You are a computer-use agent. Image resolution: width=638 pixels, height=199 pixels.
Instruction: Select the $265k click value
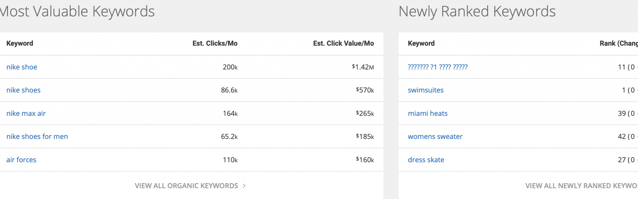click(x=365, y=113)
